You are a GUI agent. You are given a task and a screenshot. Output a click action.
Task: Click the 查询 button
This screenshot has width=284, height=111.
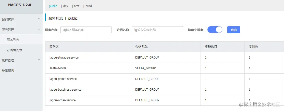[x=234, y=30]
